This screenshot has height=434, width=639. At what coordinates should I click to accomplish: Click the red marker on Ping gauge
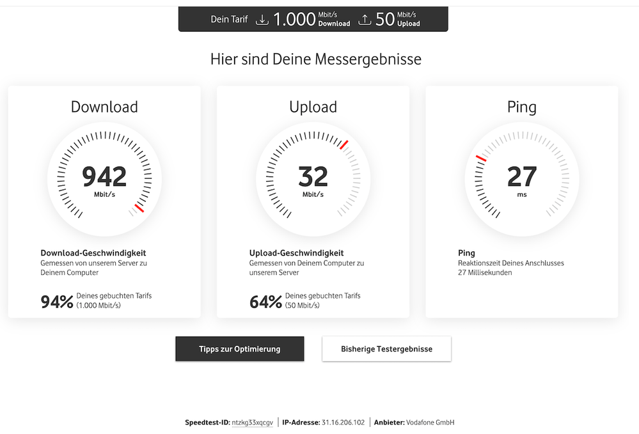pos(481,157)
